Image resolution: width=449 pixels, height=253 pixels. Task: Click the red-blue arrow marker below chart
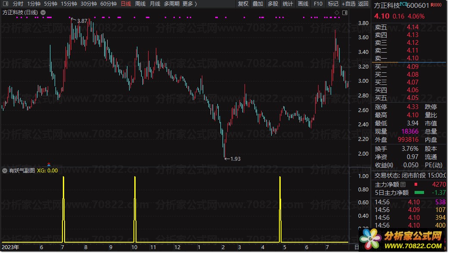[49, 164]
